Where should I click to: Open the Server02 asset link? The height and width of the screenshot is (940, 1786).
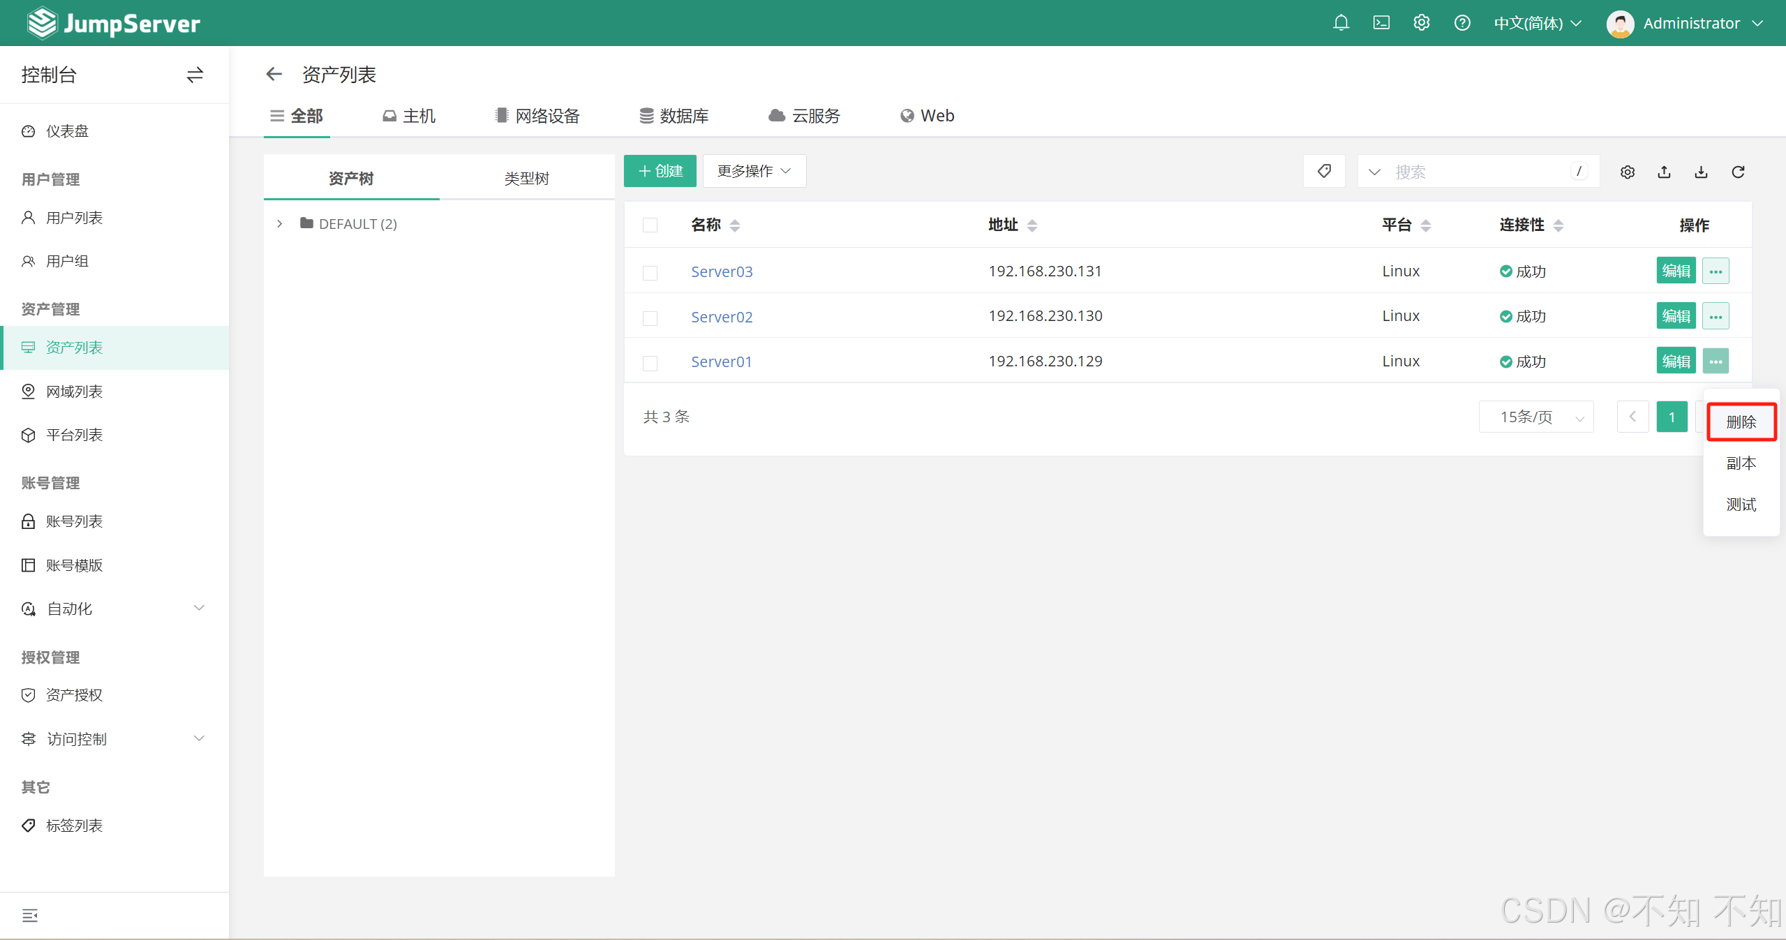pyautogui.click(x=721, y=317)
